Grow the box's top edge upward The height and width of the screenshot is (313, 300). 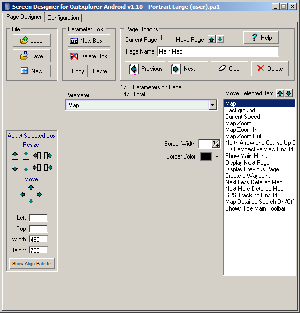click(x=15, y=155)
